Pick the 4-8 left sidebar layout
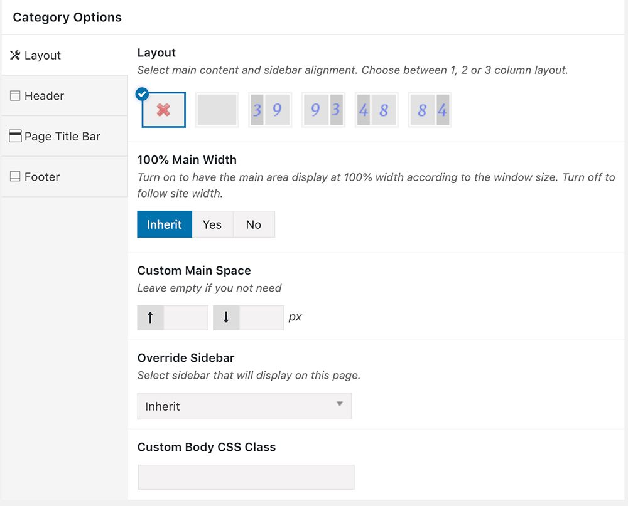628x506 pixels. (376, 110)
